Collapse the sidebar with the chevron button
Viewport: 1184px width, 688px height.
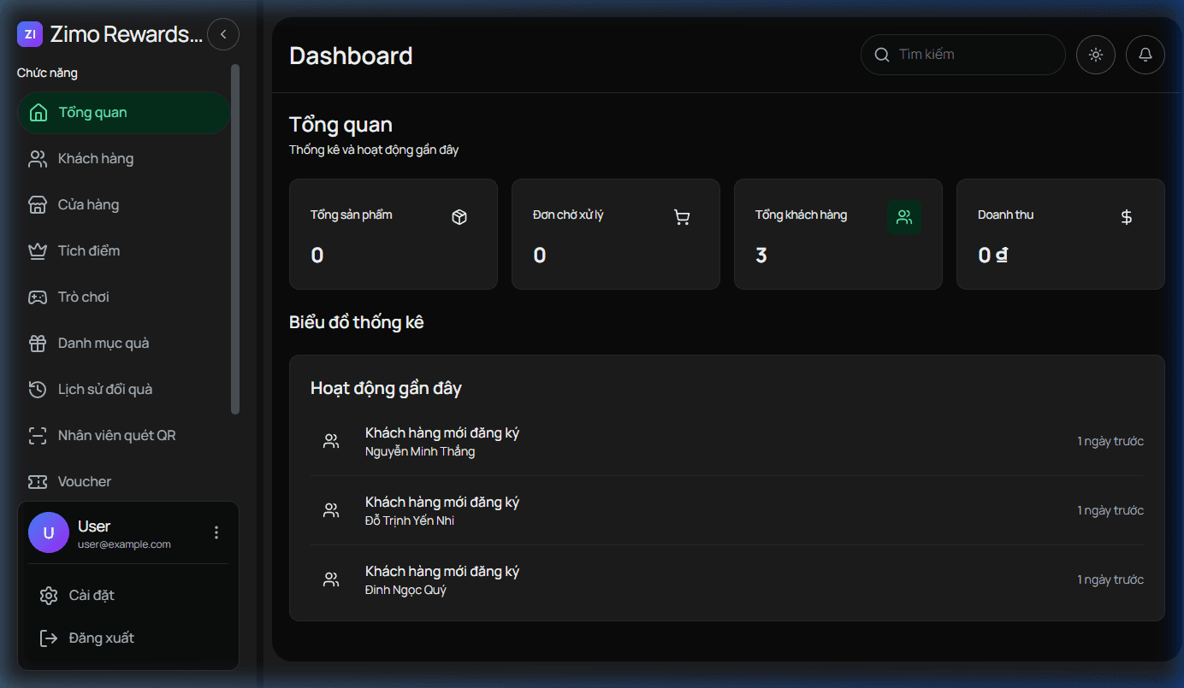coord(223,34)
